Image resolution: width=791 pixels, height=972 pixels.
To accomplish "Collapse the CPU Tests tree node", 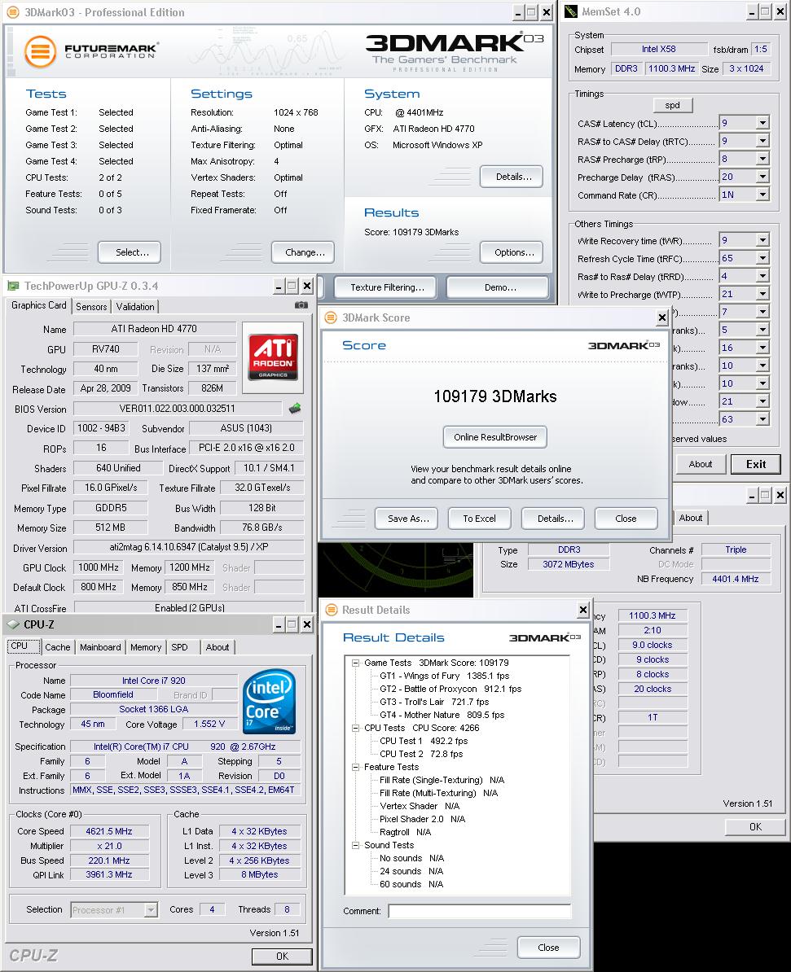I will (355, 728).
